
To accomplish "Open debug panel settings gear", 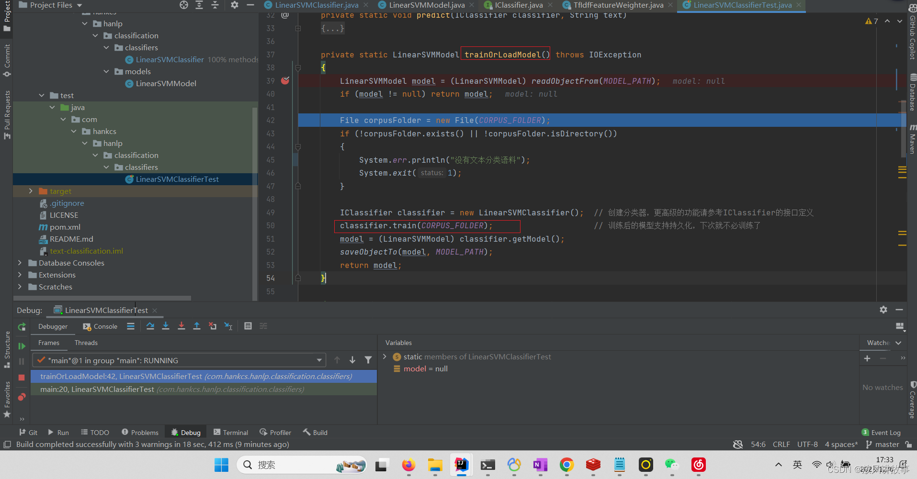I will click(x=883, y=310).
